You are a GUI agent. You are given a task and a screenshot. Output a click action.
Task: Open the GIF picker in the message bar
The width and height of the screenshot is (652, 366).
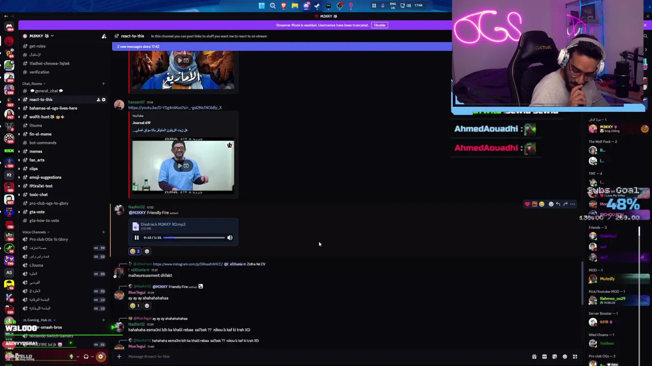[545, 357]
